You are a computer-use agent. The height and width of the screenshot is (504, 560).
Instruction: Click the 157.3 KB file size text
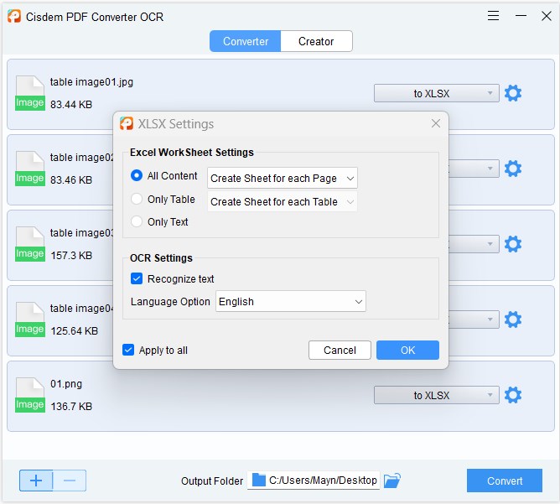point(71,256)
